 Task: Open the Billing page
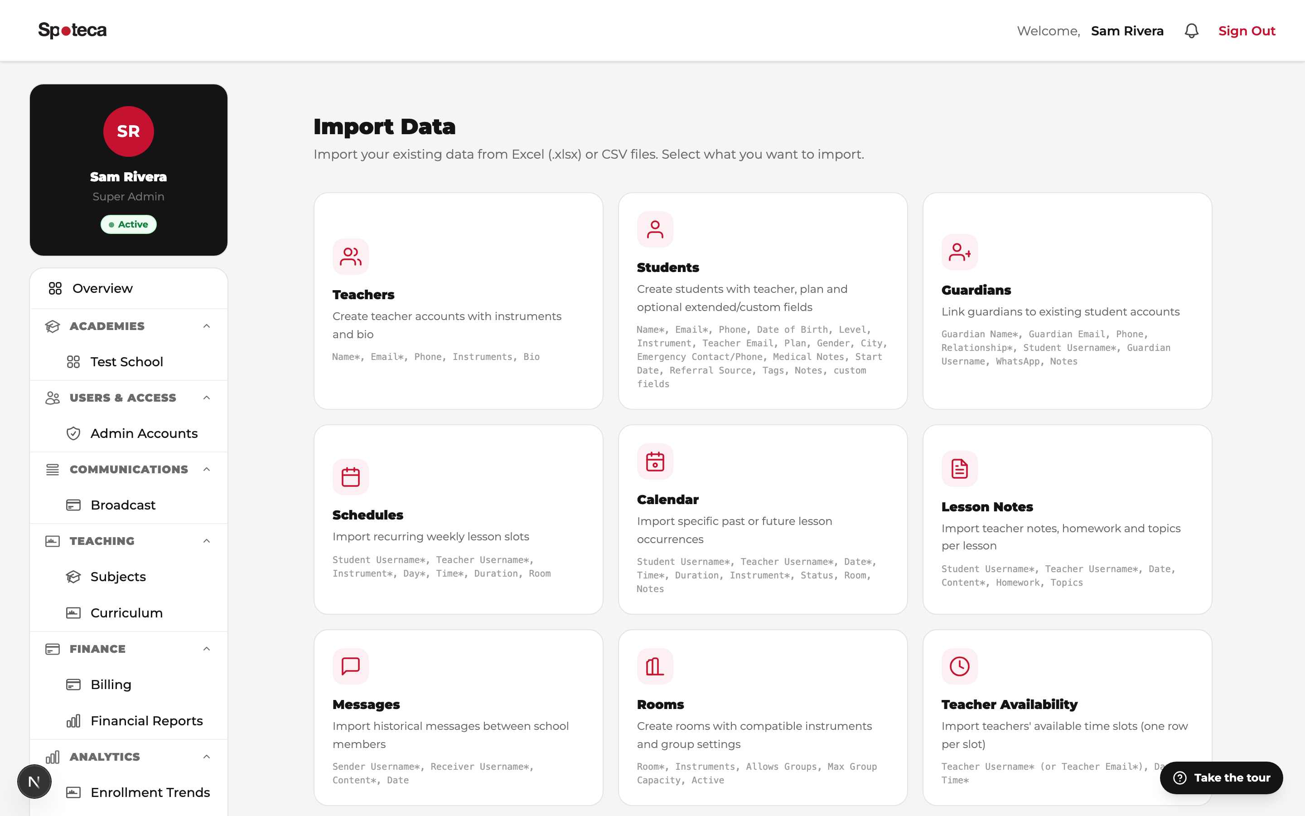(128, 685)
